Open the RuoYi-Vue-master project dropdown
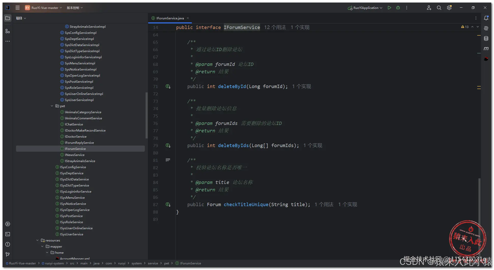The image size is (494, 270). [x=44, y=8]
